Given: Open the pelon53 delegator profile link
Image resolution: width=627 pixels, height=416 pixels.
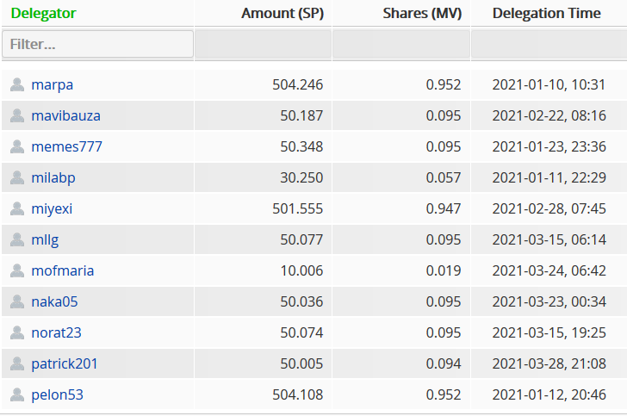Looking at the screenshot, I should click(57, 394).
